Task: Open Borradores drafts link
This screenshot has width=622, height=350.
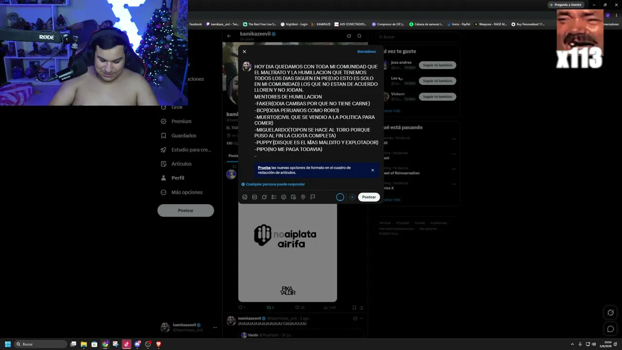Action: 366,52
